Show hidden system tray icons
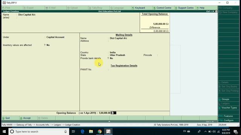The image size is (241, 135). tap(206, 132)
